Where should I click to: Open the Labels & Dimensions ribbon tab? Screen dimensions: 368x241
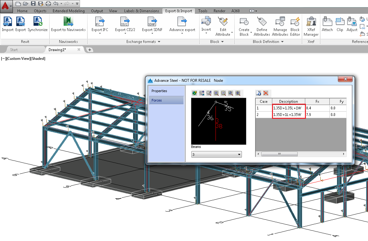coord(141,11)
